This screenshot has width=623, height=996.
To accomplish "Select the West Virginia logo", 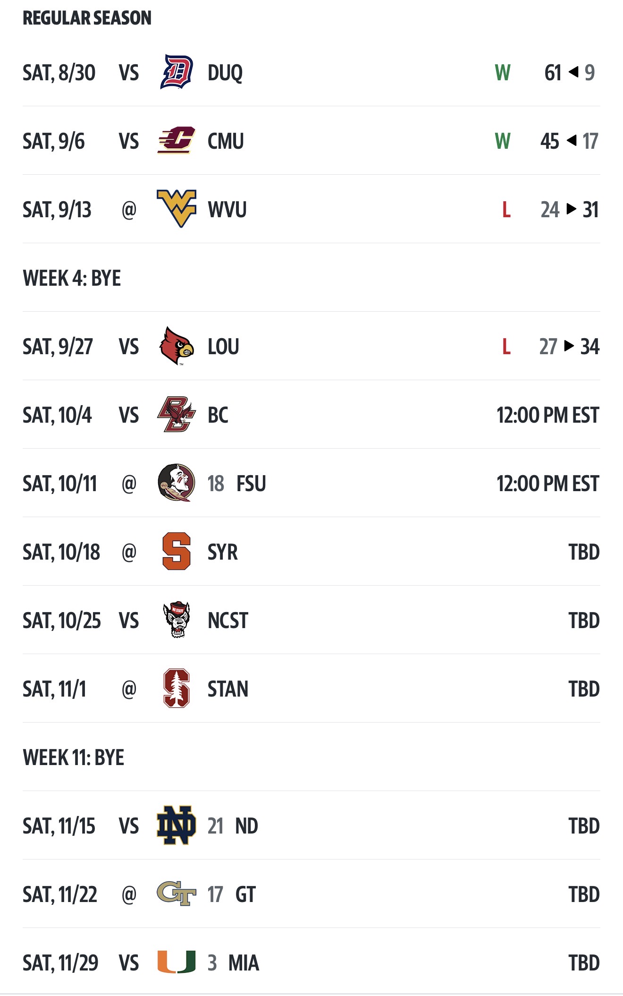I will coord(177,209).
